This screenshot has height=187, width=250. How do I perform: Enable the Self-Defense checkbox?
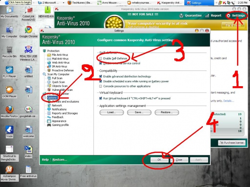pyautogui.click(x=100, y=58)
